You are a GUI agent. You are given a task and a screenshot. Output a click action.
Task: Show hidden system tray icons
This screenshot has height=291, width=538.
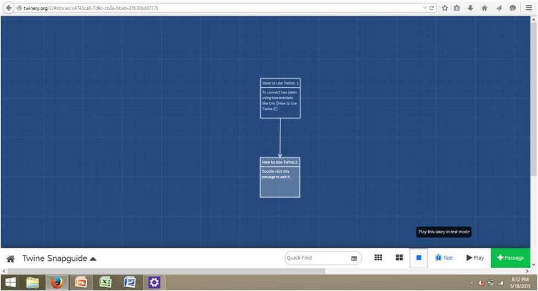pyautogui.click(x=472, y=283)
